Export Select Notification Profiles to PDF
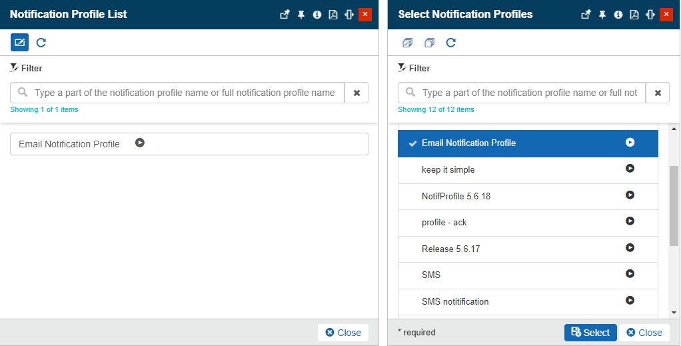681x346 pixels. click(634, 15)
